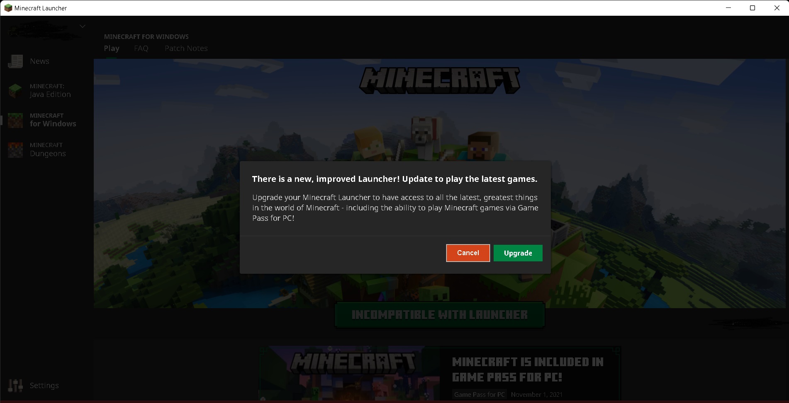The width and height of the screenshot is (789, 403).
Task: Open the Settings sliders icon
Action: coord(15,386)
